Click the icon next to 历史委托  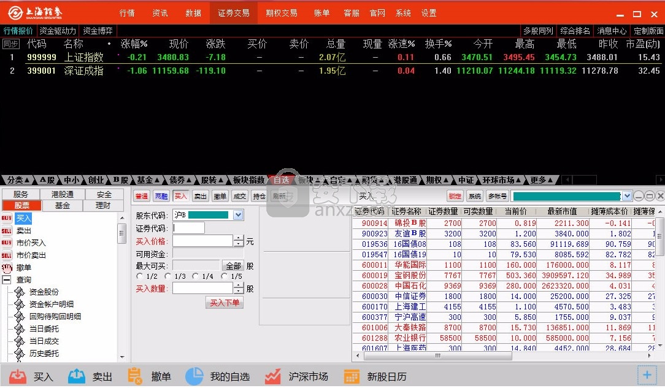pos(20,353)
